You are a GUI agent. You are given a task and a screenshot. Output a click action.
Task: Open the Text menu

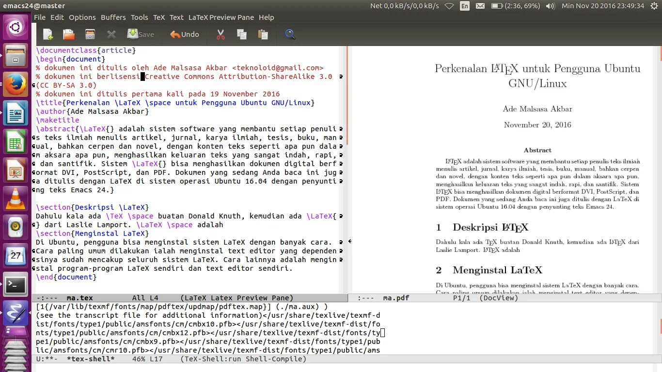(x=176, y=17)
